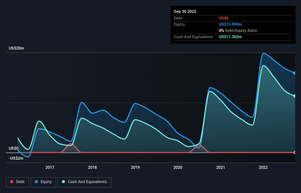This screenshot has width=301, height=193.
Task: Click the US$0 y-axis label
Action: pyautogui.click(x=14, y=148)
